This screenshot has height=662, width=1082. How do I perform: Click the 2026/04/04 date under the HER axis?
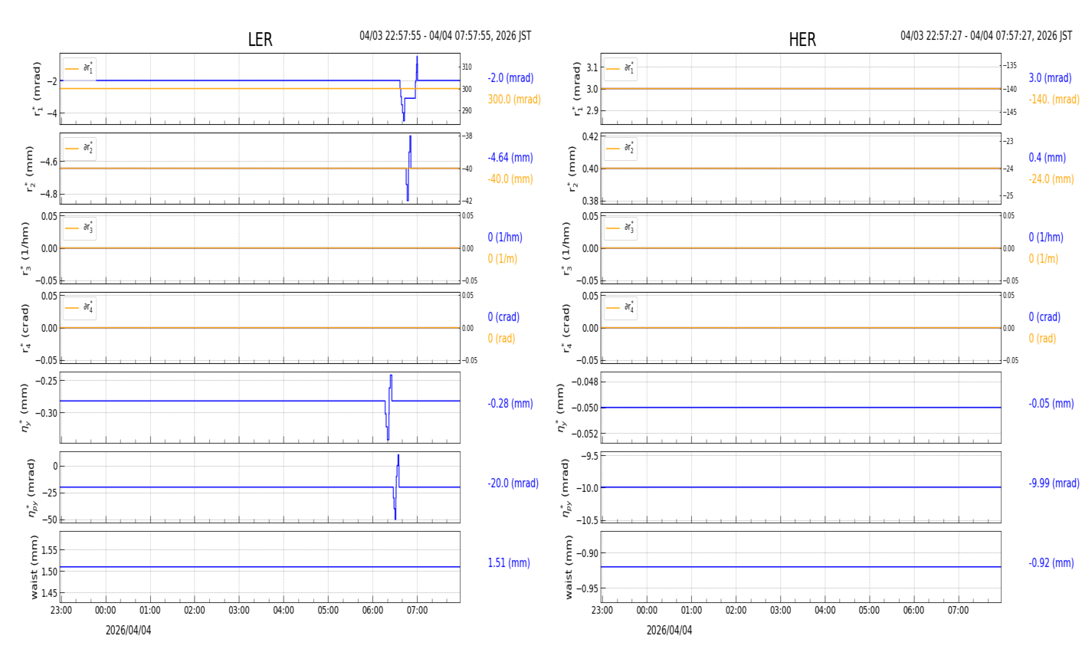coord(670,631)
